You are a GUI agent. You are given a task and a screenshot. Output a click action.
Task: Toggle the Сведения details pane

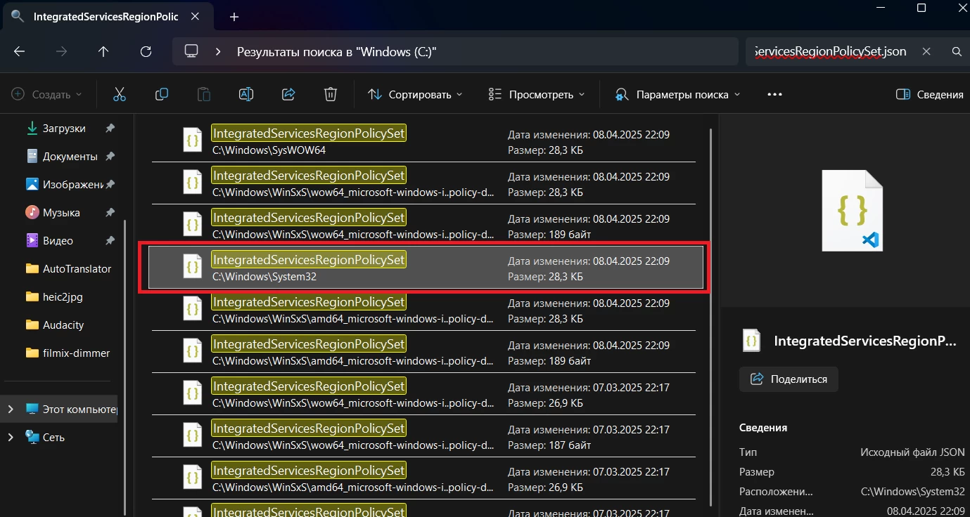point(929,94)
